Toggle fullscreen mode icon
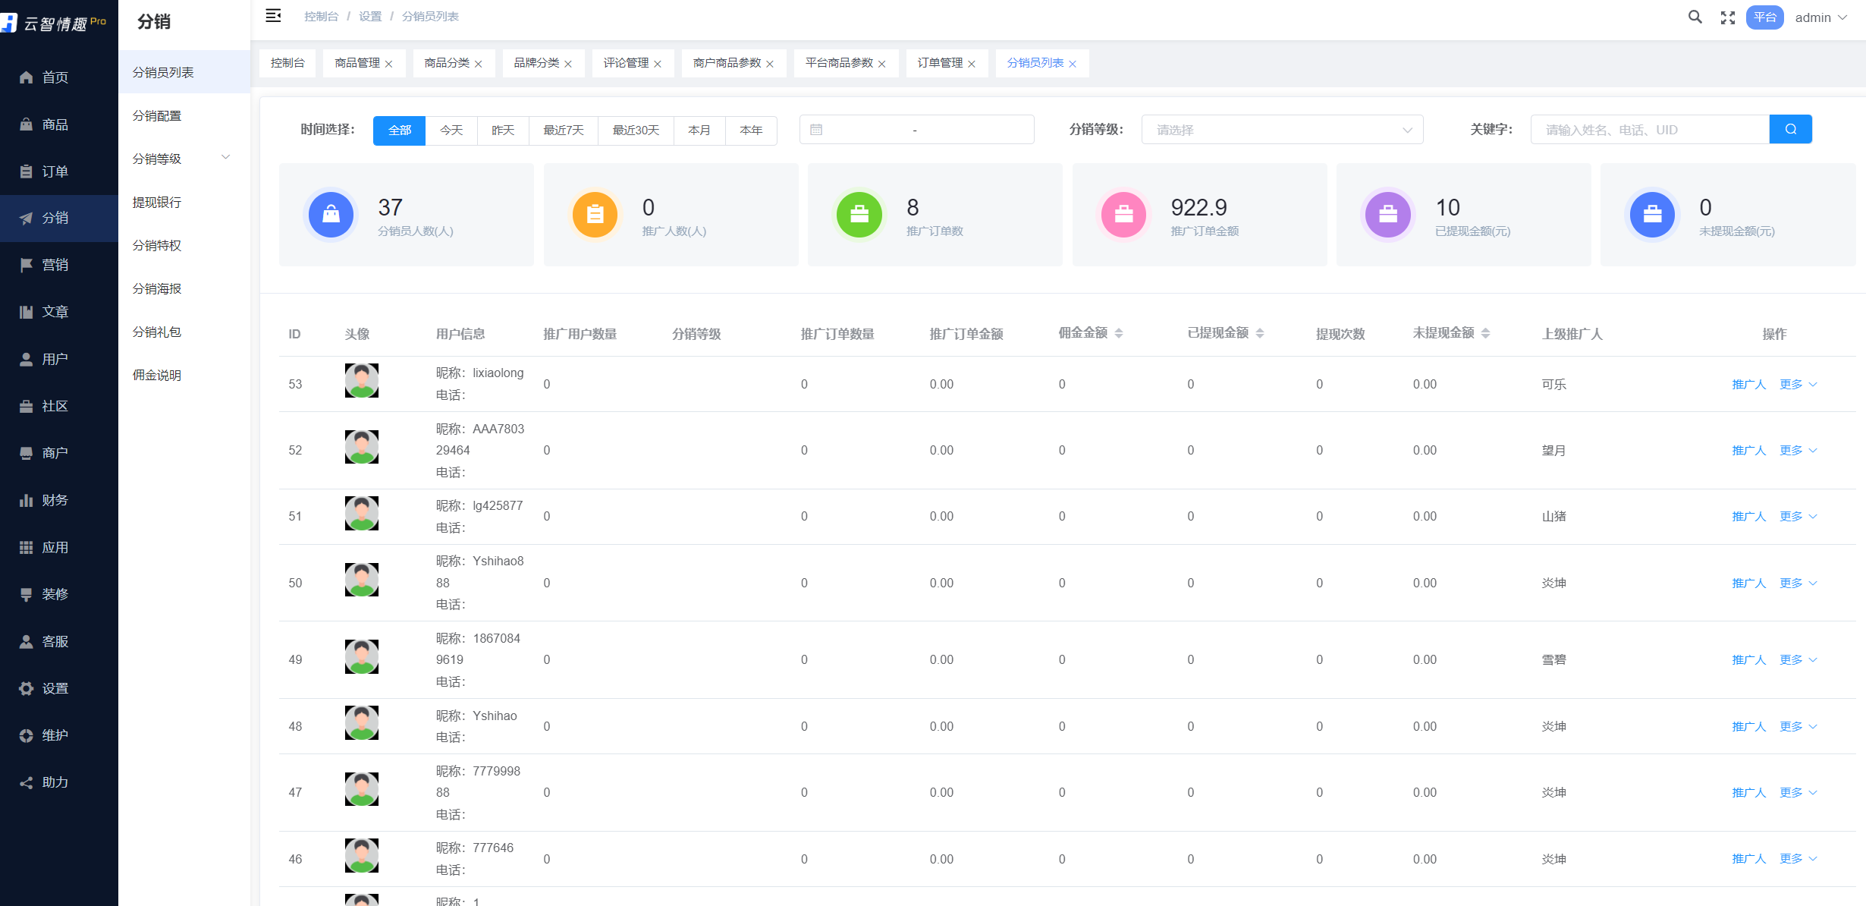 coord(1728,17)
